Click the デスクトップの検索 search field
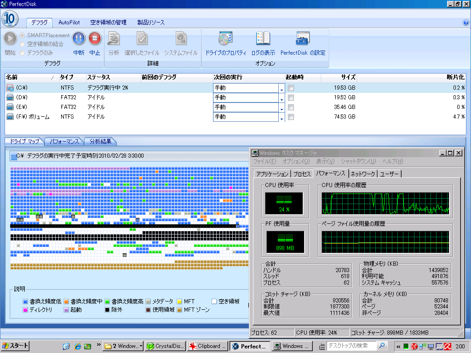 (352, 346)
